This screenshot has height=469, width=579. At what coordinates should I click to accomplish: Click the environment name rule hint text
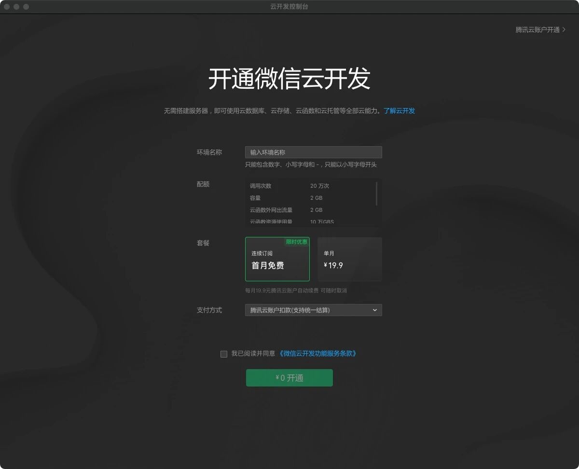click(x=311, y=165)
